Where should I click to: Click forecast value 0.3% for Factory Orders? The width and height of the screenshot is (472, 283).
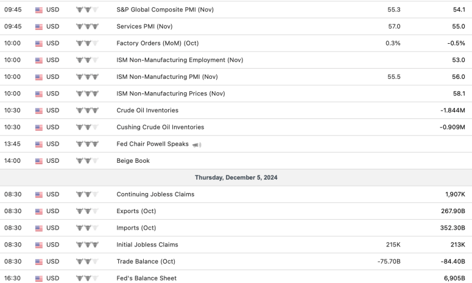393,43
